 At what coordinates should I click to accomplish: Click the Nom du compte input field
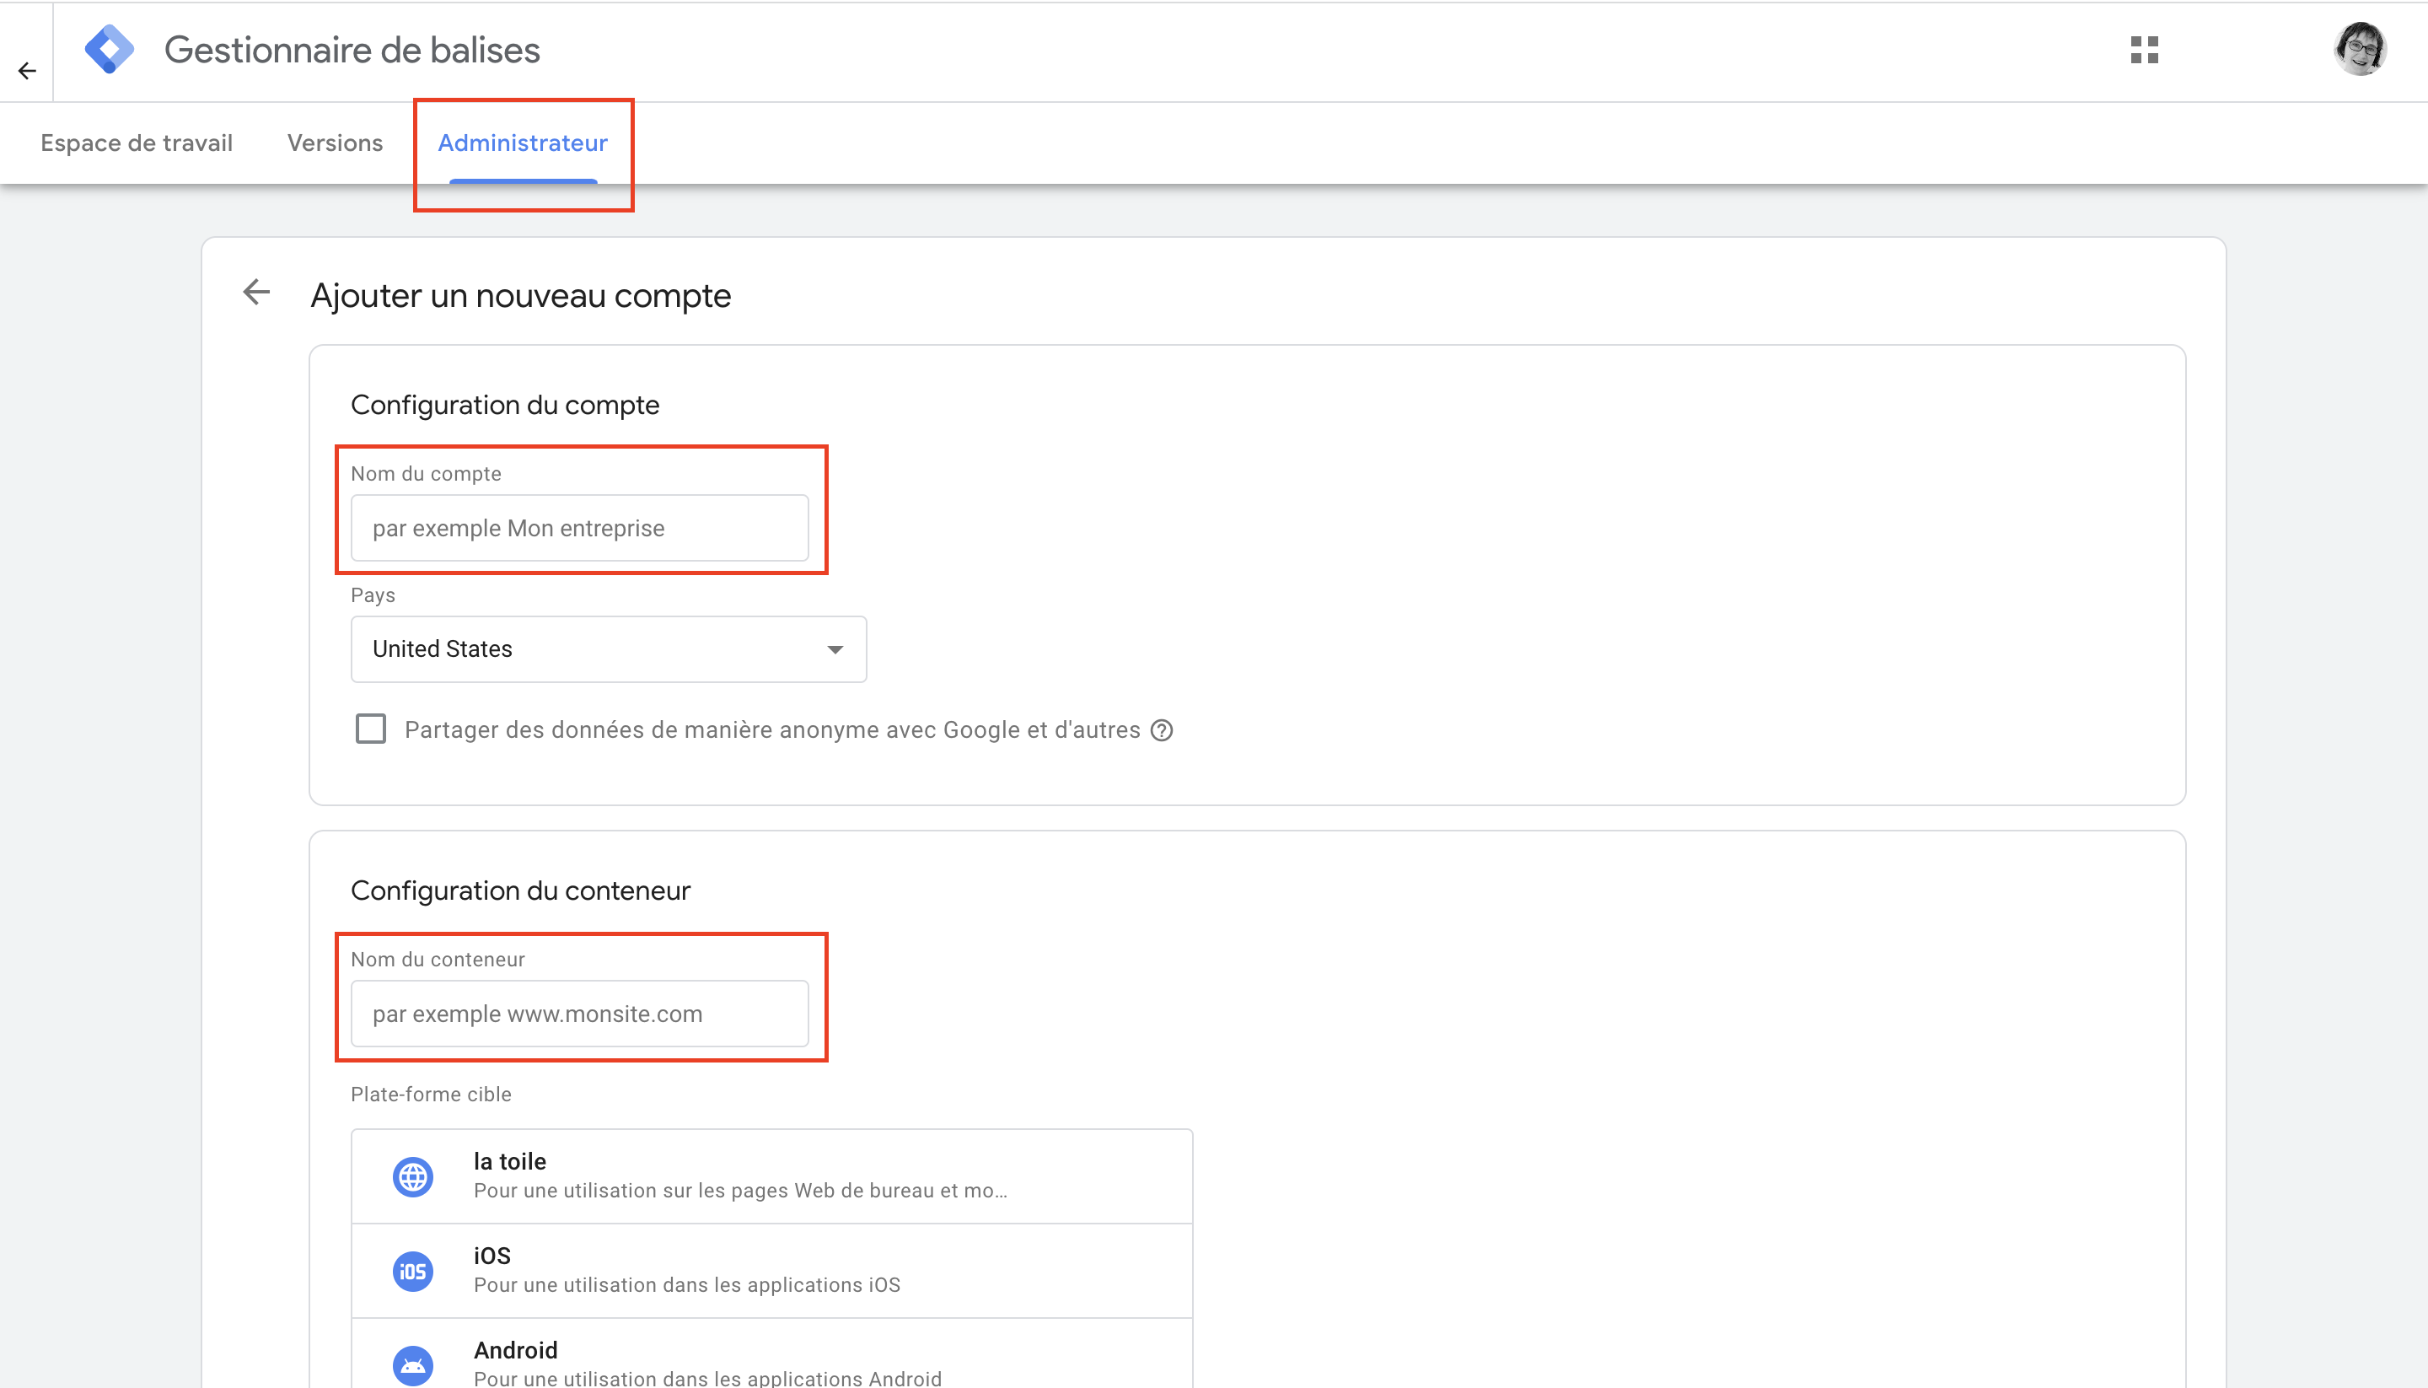[x=580, y=528]
